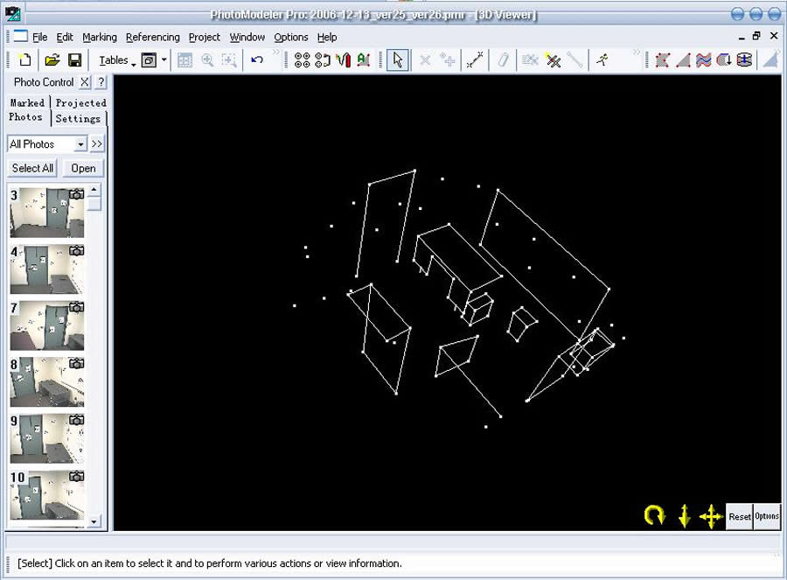This screenshot has height=580, width=787.
Task: Open the File menu
Action: click(39, 37)
